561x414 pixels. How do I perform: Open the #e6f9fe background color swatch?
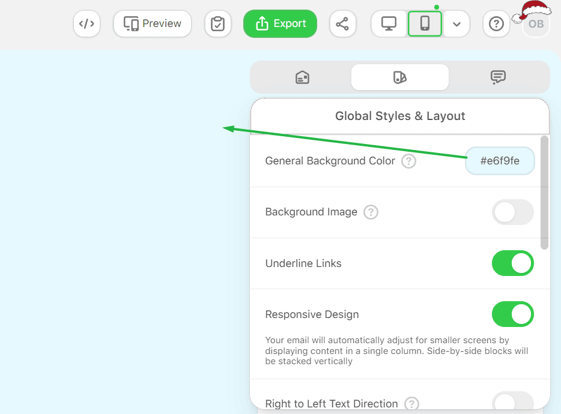500,161
